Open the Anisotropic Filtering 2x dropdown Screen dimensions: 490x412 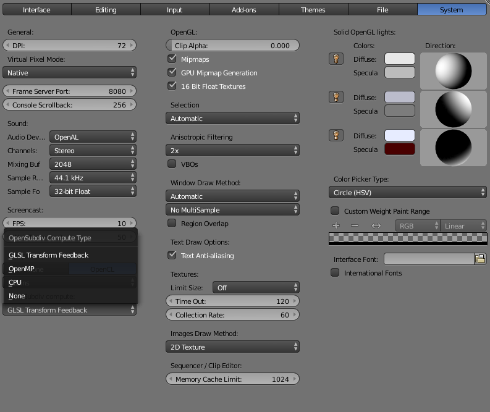232,150
